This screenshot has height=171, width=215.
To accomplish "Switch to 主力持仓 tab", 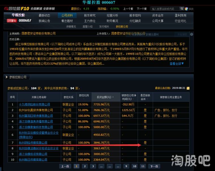I will pyautogui.click(x=90, y=21).
